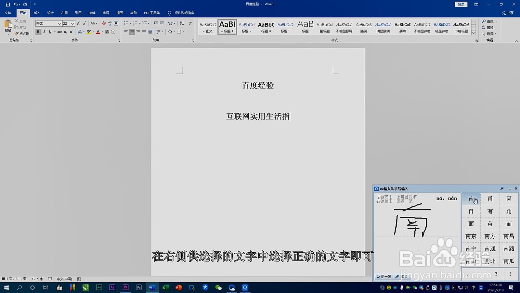
Task: Switch to the 设计 tab
Action: (x=50, y=13)
